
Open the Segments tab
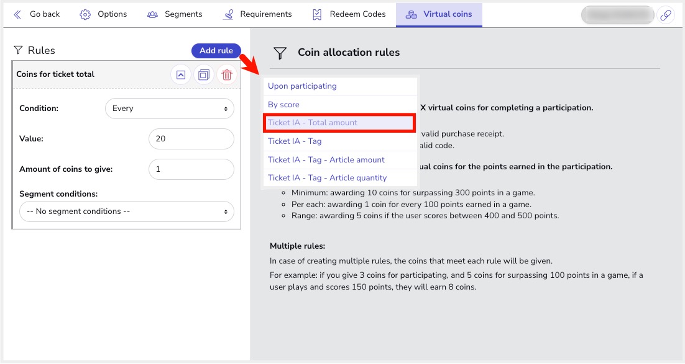pos(175,14)
